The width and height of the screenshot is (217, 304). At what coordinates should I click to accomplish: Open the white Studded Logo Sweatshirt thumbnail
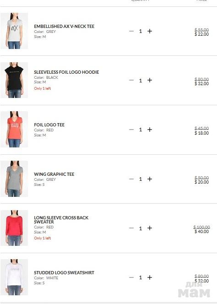click(x=14, y=277)
